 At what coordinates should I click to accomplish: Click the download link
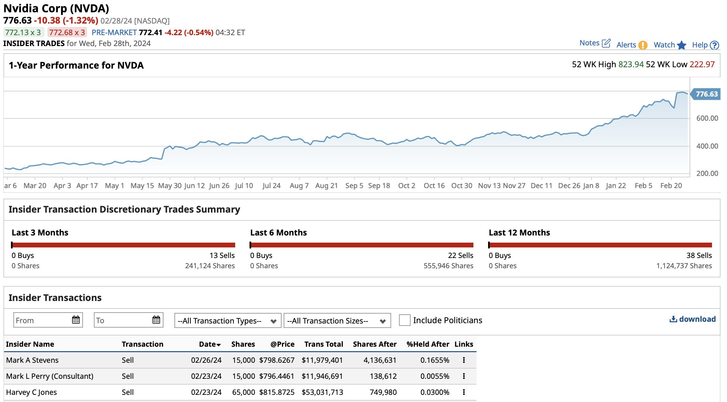693,319
